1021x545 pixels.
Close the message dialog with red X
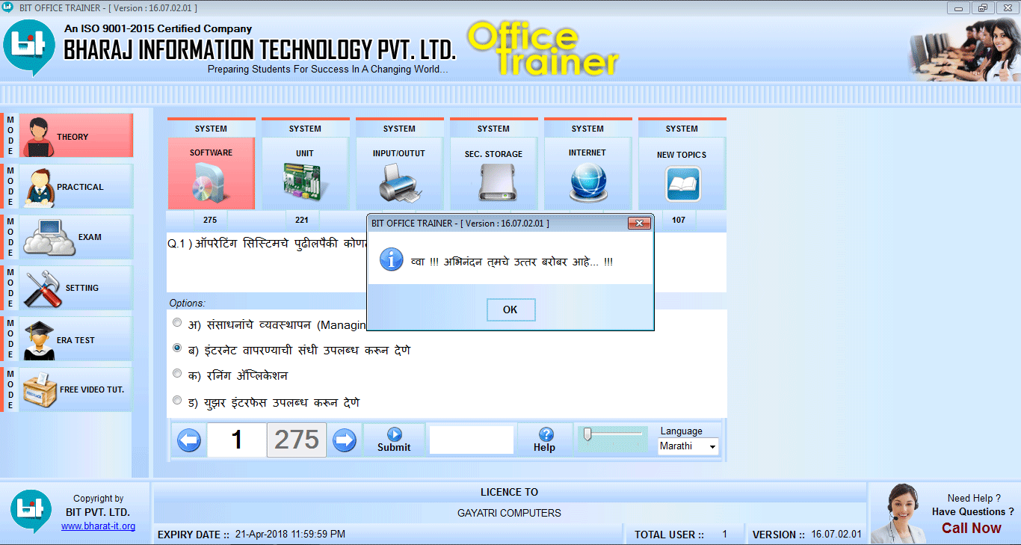tap(639, 223)
